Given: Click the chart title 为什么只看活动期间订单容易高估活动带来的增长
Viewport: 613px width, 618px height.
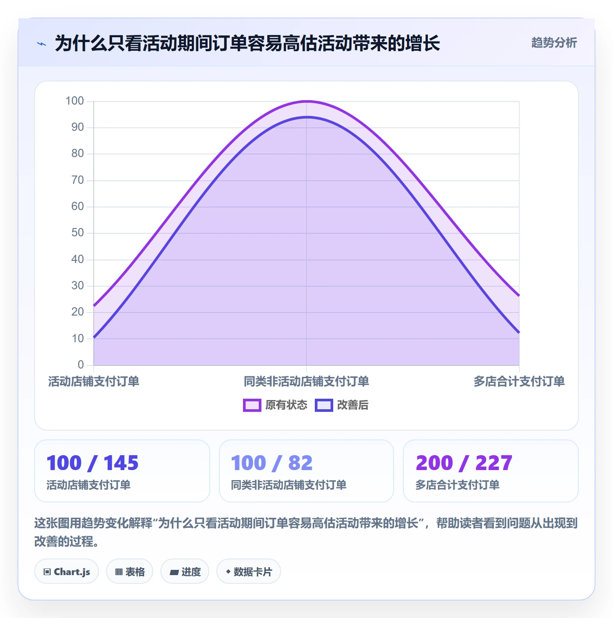Looking at the screenshot, I should (247, 43).
